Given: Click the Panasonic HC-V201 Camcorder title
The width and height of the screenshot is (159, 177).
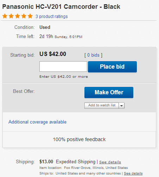Looking at the screenshot, I should tap(61, 7).
